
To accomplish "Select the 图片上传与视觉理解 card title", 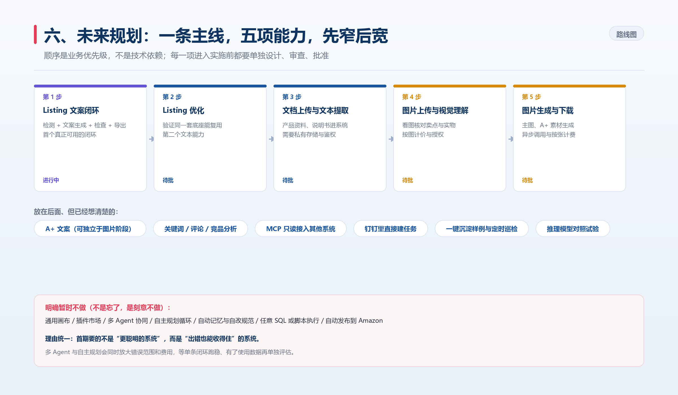I will [435, 110].
